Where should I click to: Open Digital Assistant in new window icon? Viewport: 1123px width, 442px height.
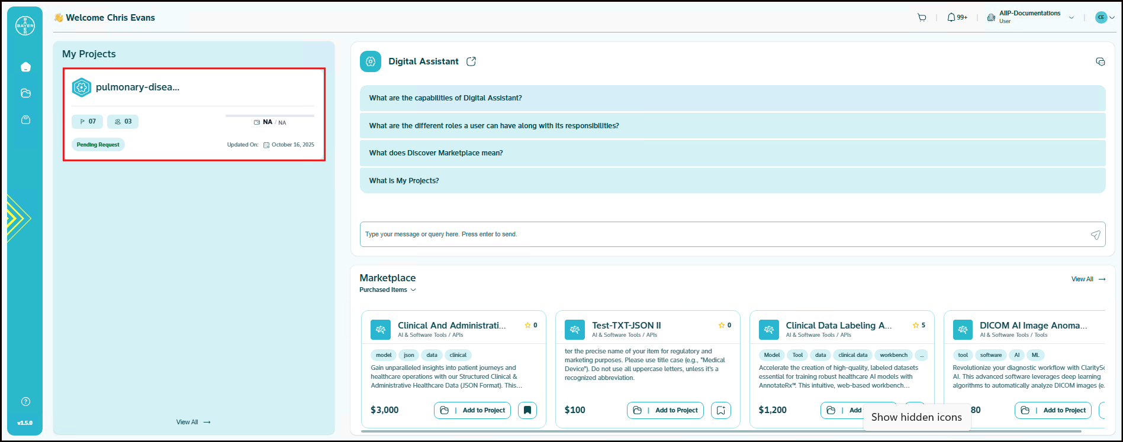pyautogui.click(x=471, y=61)
